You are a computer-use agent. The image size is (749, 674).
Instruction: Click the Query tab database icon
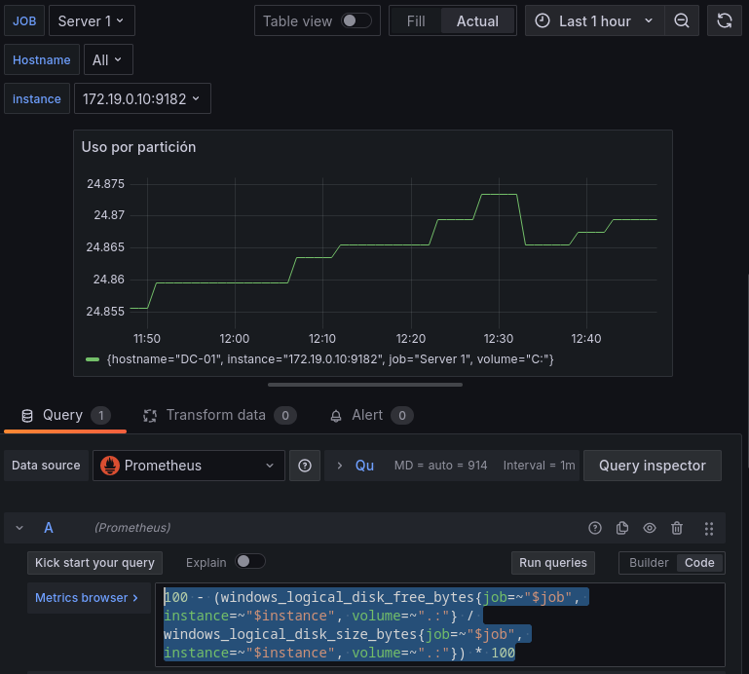27,416
